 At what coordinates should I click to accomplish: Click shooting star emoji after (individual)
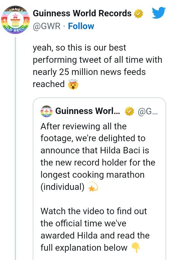[x=93, y=187]
